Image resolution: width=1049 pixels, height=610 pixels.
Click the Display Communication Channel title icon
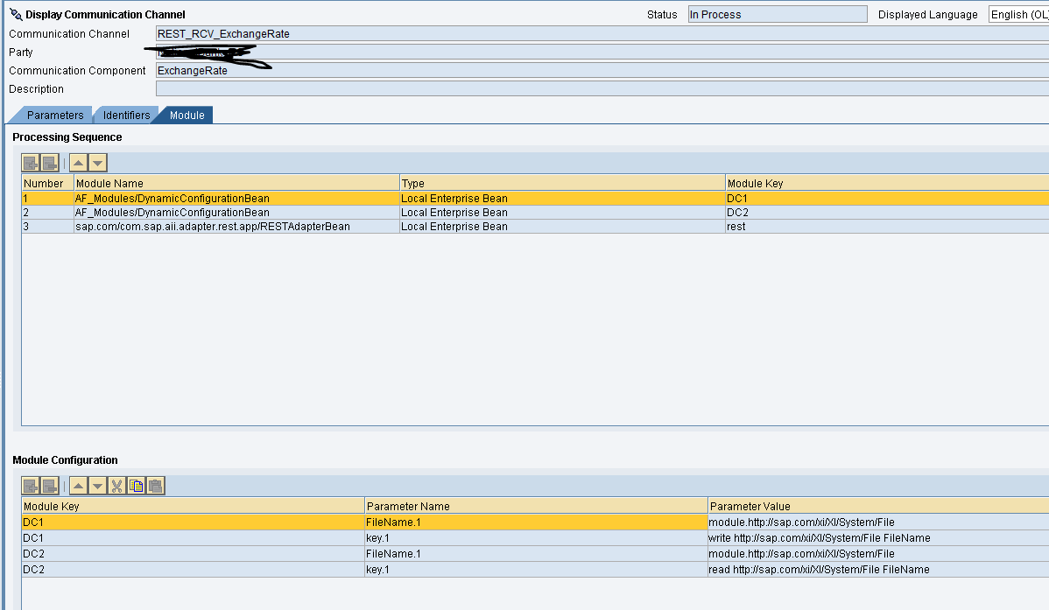[x=16, y=14]
